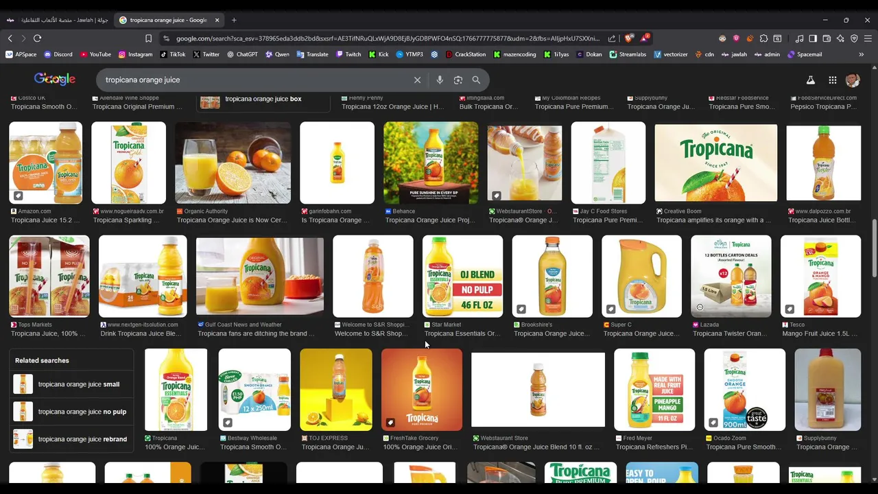
Task: Open Brave Shields lion icon
Action: [x=629, y=38]
